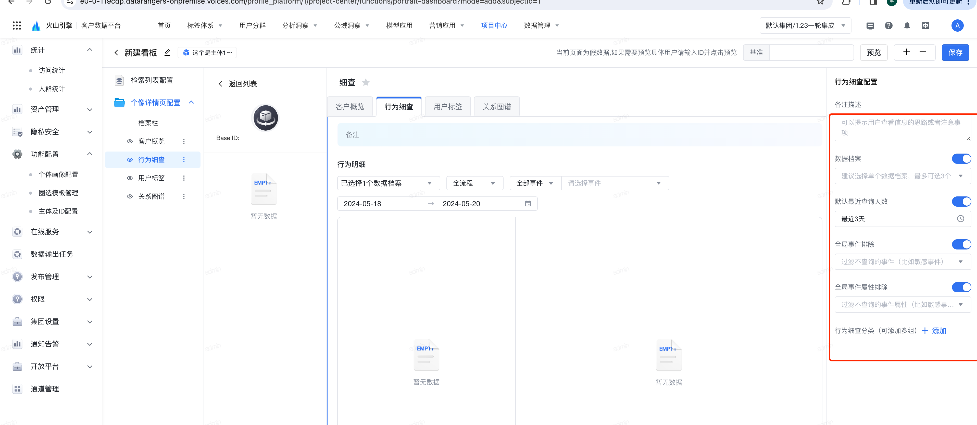Toggle visibility eye for 关系图谱
The width and height of the screenshot is (977, 425).
tap(130, 196)
